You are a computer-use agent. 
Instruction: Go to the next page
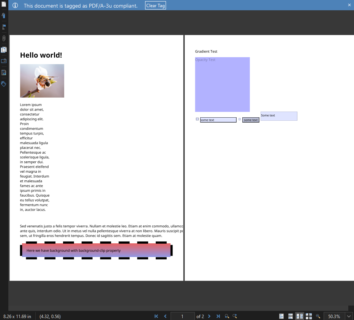[x=209, y=316]
